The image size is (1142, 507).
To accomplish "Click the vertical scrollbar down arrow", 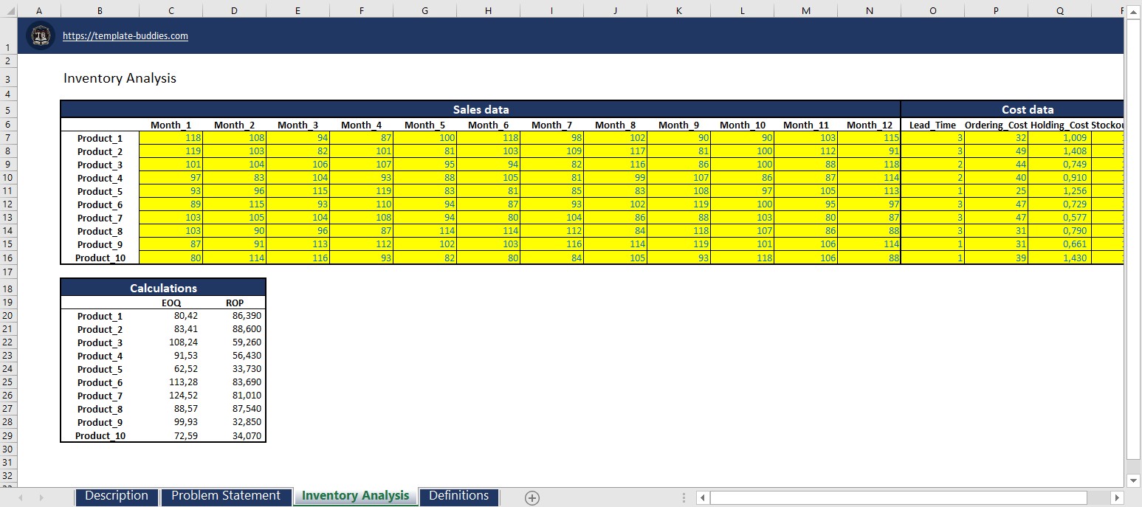I will [1134, 480].
